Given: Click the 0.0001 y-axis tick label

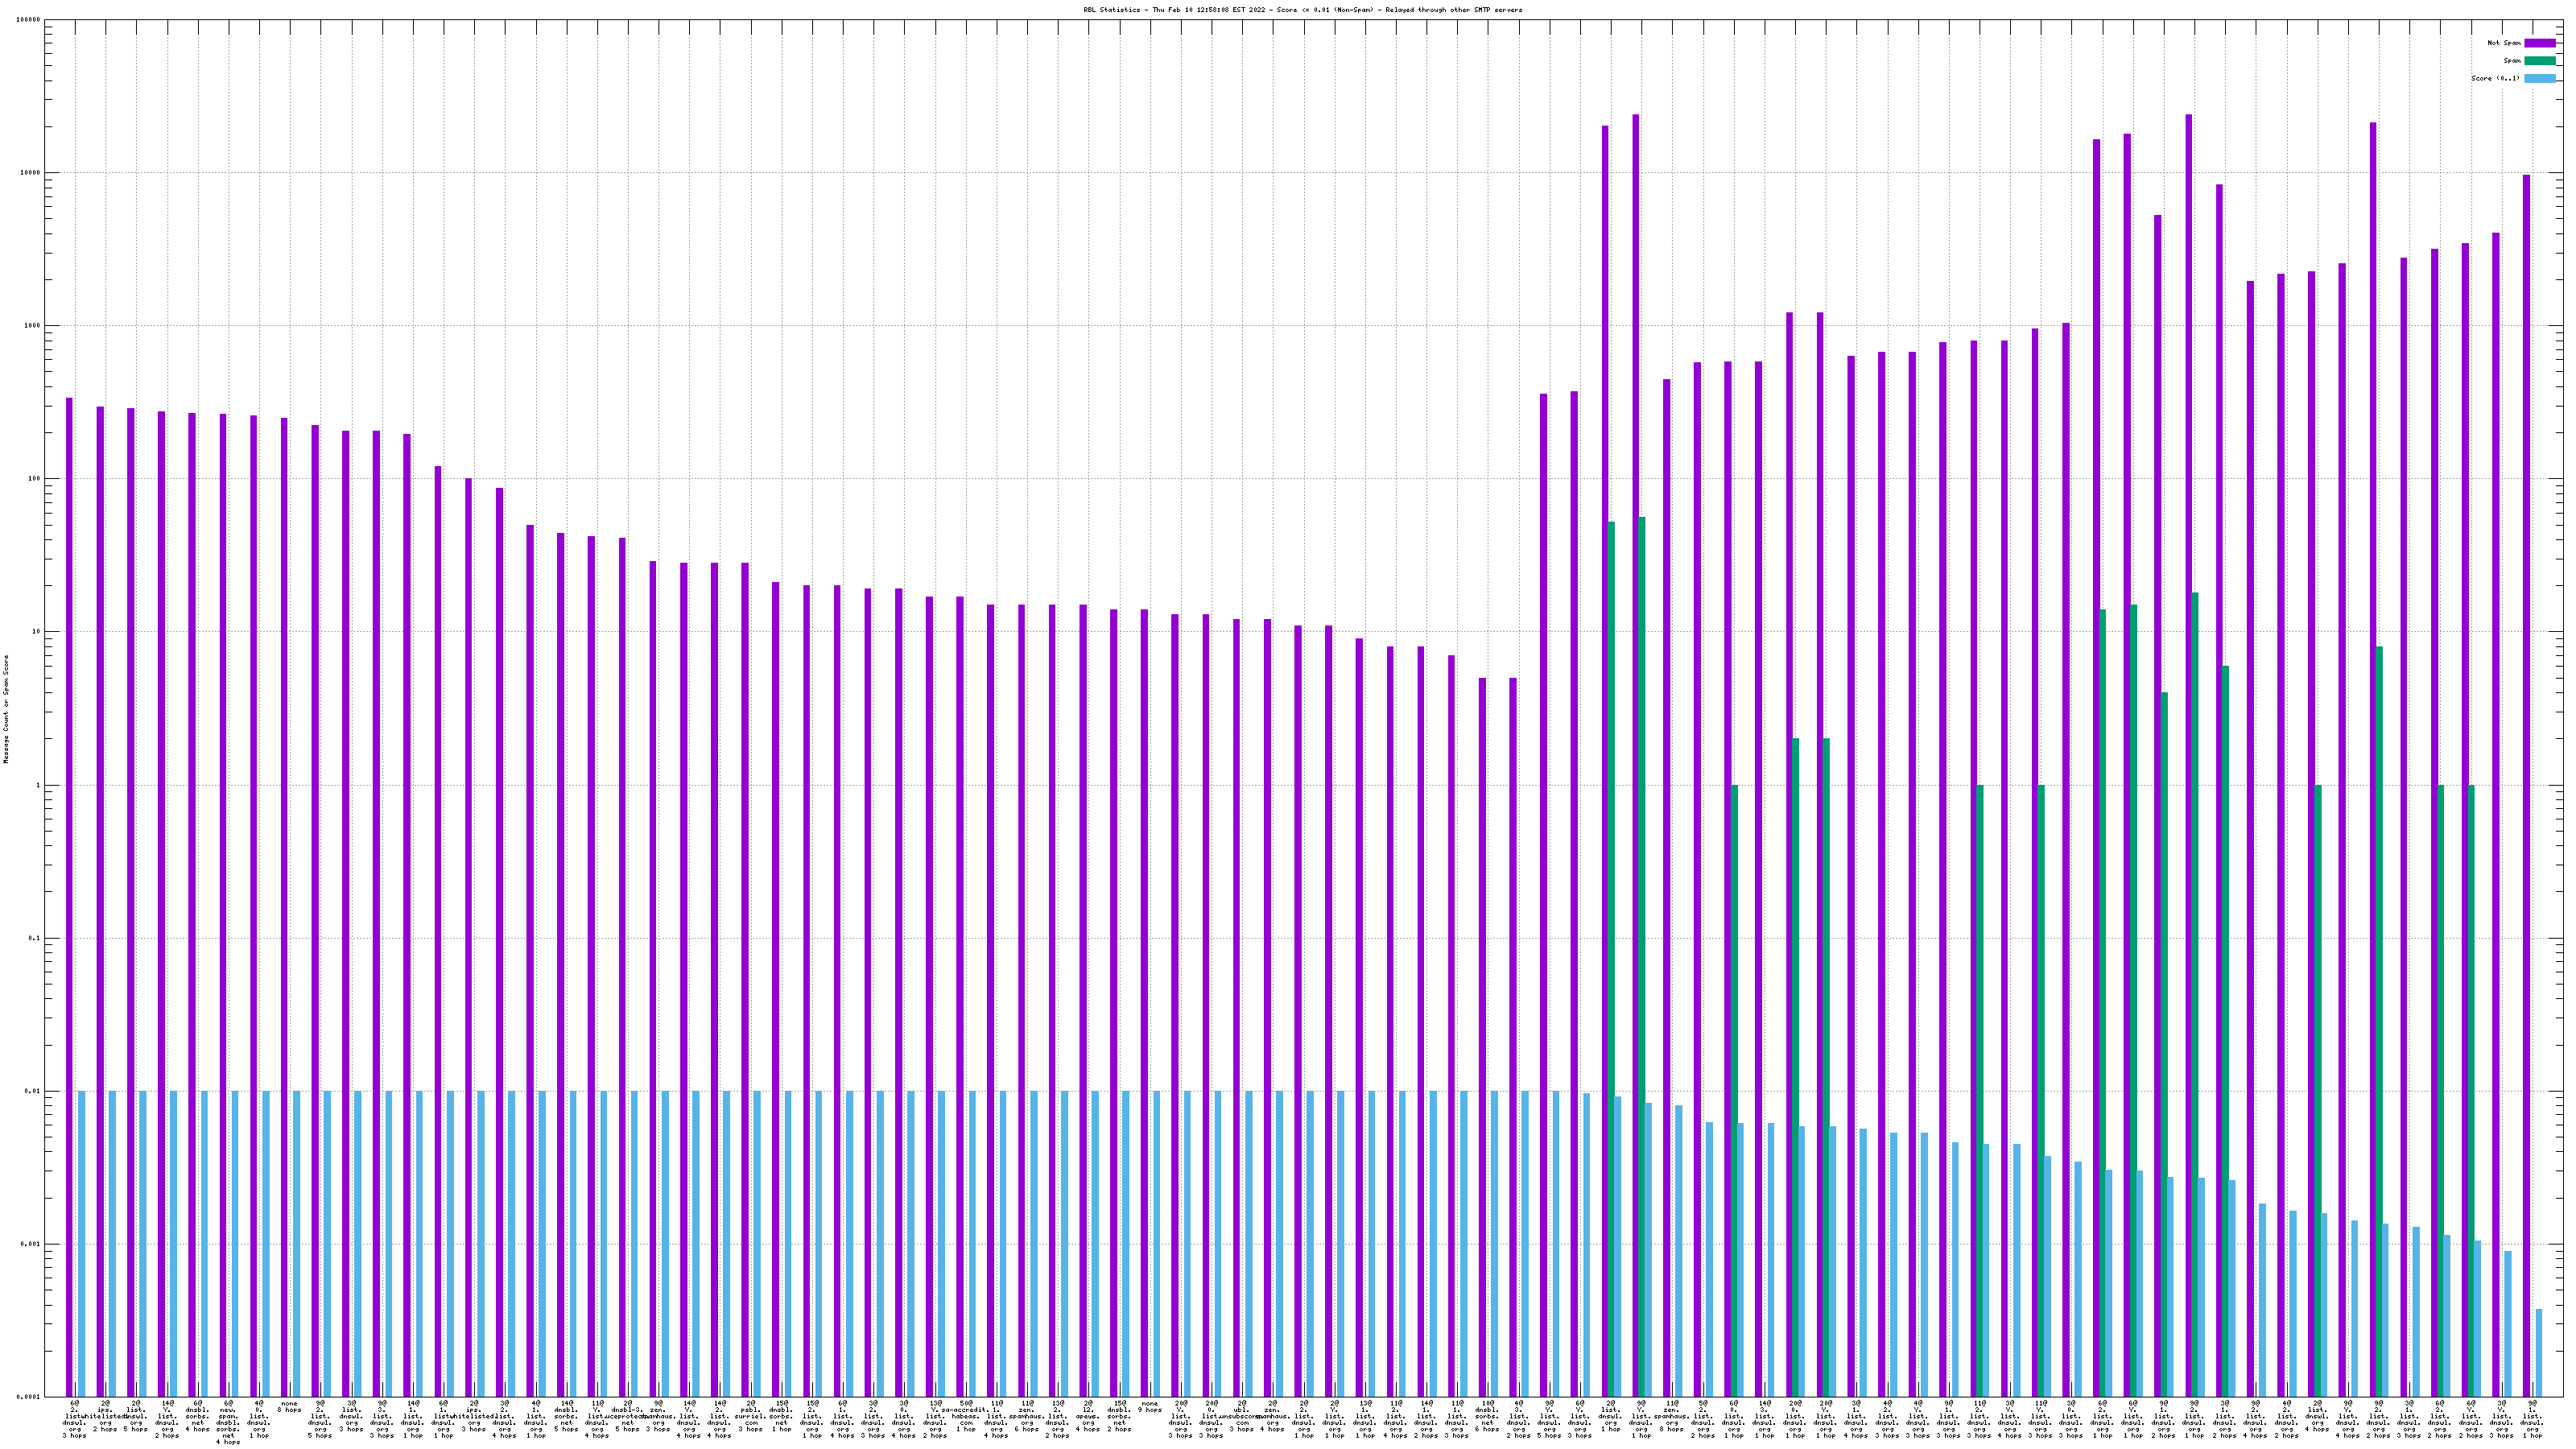Looking at the screenshot, I should point(30,1397).
